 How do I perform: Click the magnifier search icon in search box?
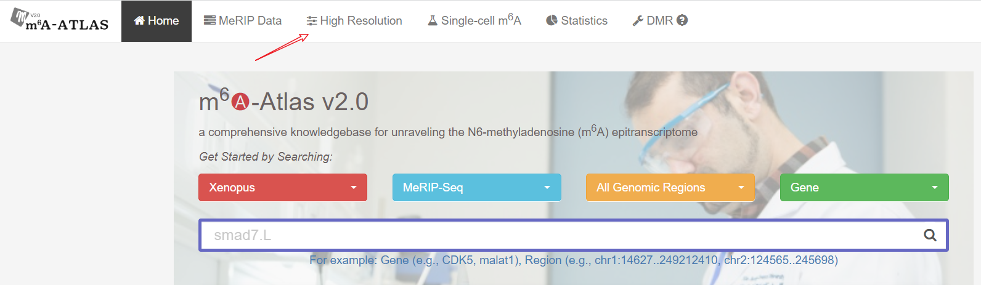pos(930,235)
